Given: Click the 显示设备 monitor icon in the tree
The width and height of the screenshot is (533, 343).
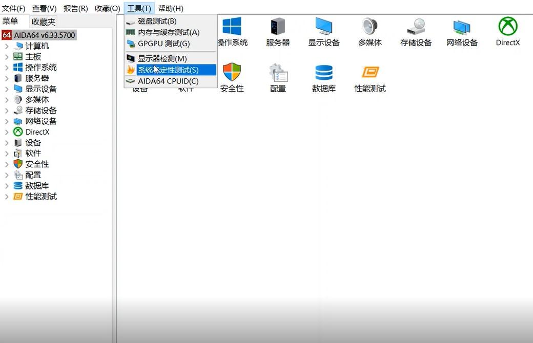Looking at the screenshot, I should pos(18,89).
